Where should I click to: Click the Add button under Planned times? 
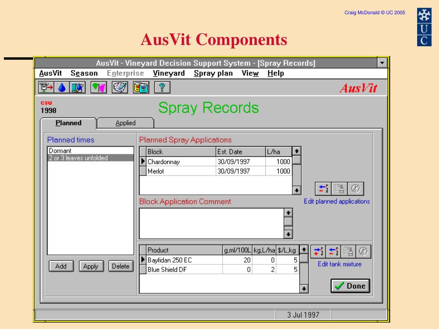61,266
